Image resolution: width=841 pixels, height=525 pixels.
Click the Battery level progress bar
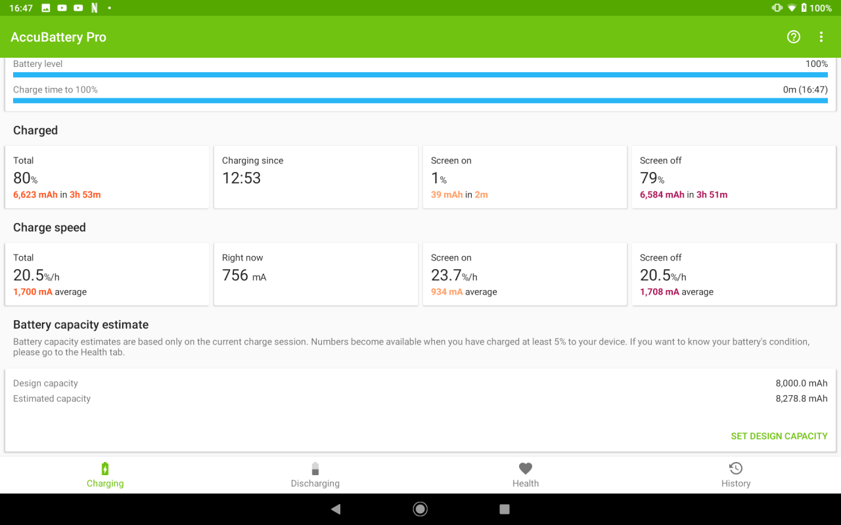pos(420,75)
